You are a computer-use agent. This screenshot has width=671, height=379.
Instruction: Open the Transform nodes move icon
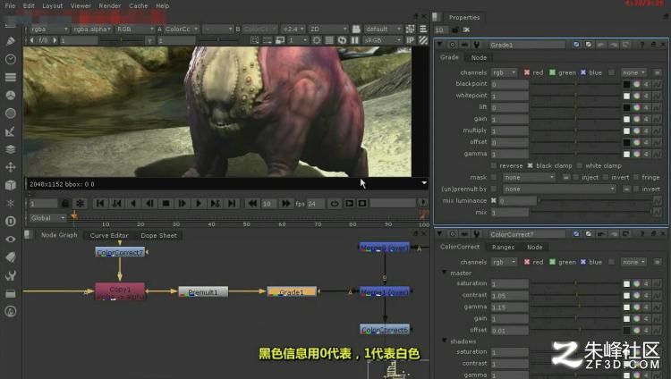[10, 167]
